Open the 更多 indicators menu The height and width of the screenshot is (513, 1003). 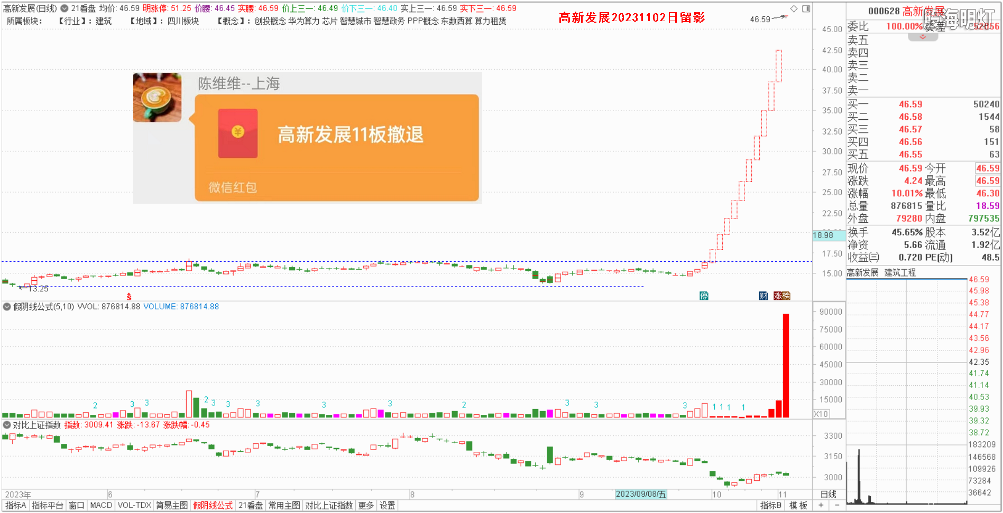pos(366,506)
